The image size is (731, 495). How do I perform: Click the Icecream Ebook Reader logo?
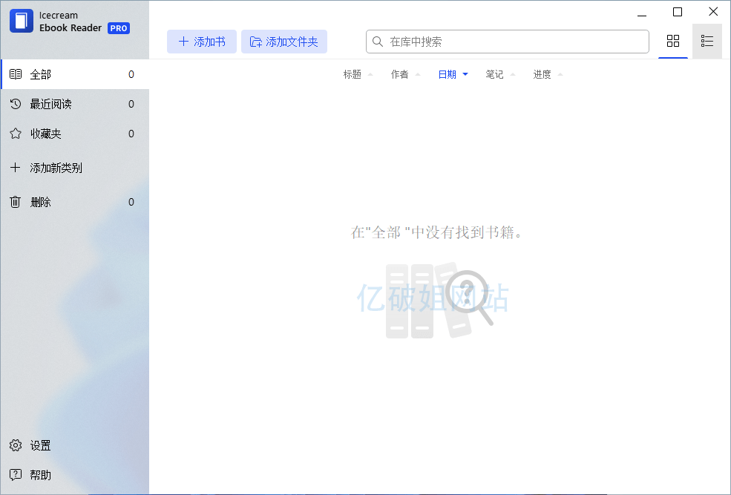point(20,21)
